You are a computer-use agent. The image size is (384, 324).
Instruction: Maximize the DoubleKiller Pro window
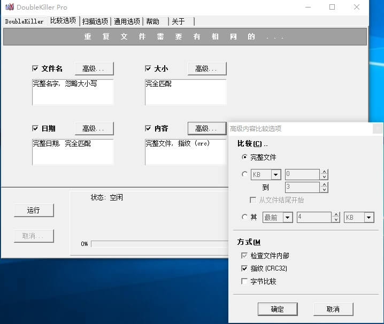click(x=332, y=7)
